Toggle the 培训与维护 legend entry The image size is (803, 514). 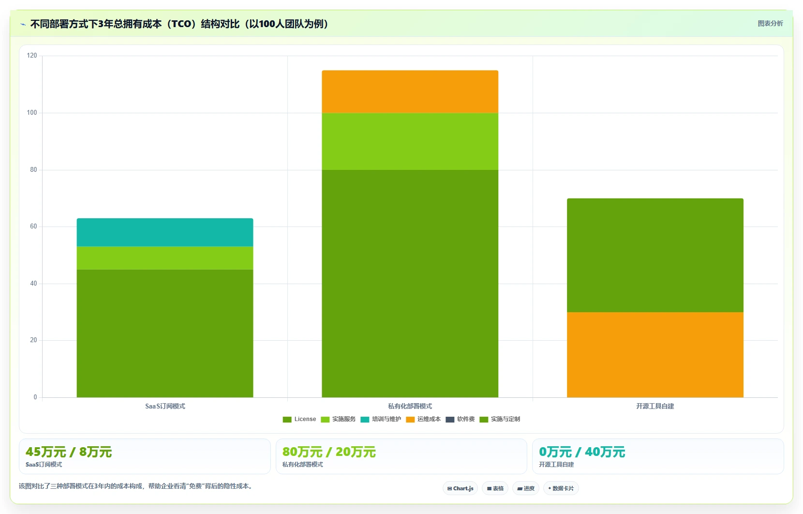tap(381, 419)
